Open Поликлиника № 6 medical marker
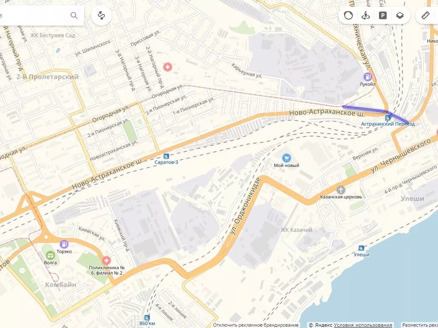Screen dimensions: 438x328 tap(106, 261)
